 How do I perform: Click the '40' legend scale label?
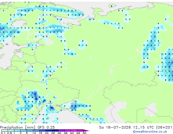72,133
